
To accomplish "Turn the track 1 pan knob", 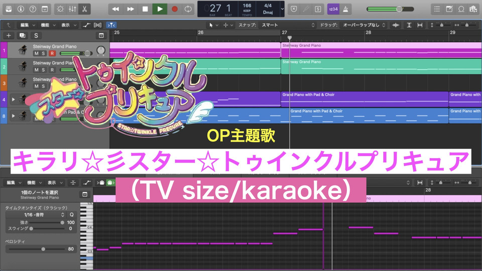I will pos(101,50).
